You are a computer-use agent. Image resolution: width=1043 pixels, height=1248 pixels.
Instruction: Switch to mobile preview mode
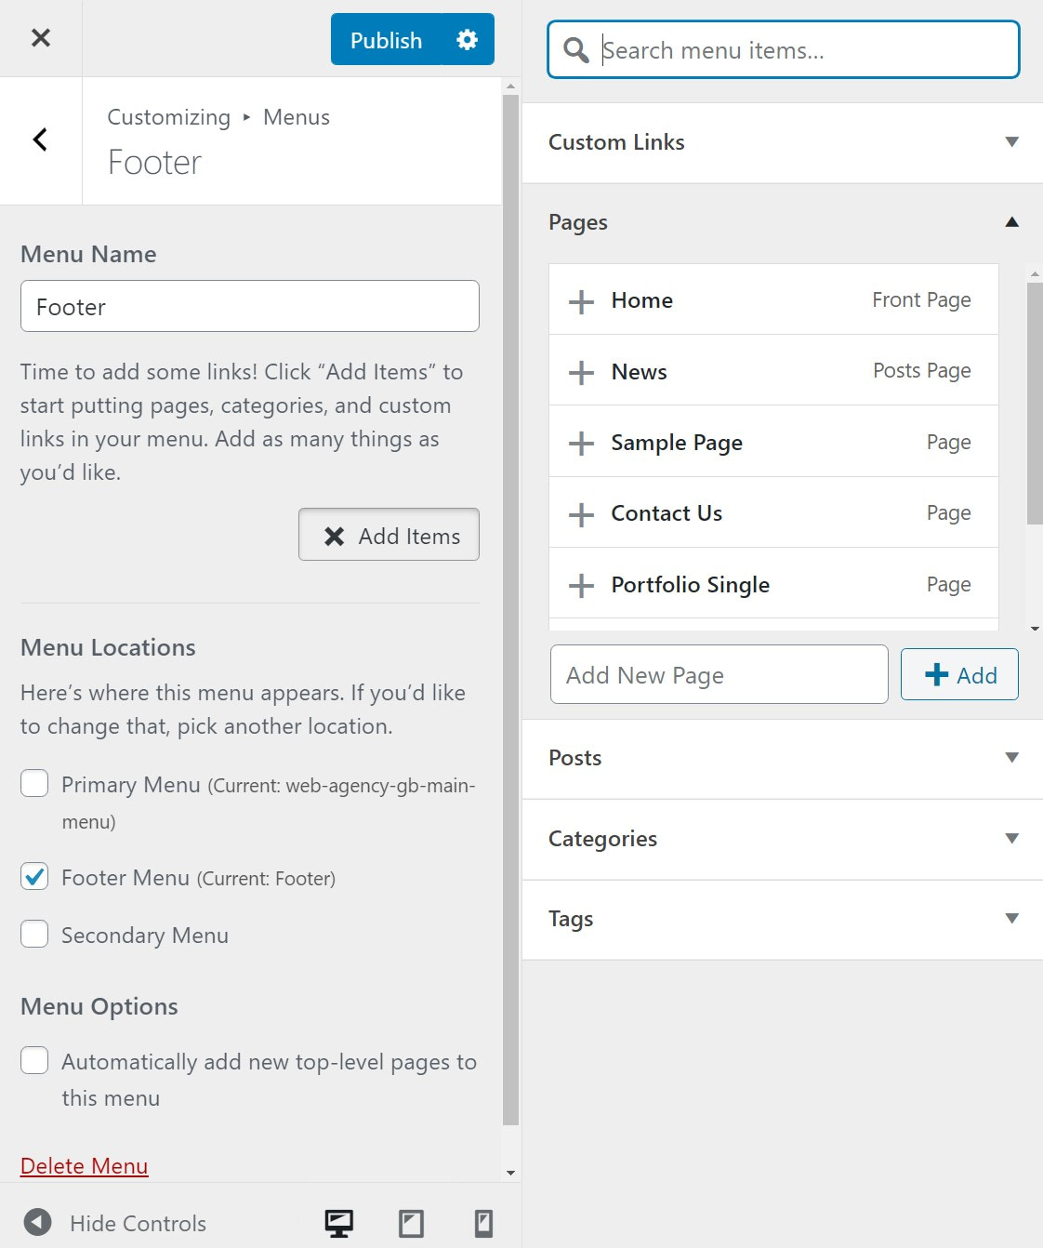tap(482, 1223)
